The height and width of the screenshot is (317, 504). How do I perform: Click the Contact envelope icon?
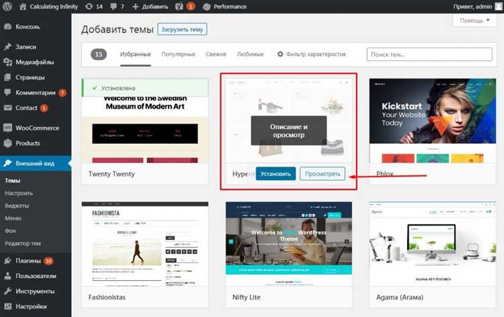(x=7, y=108)
